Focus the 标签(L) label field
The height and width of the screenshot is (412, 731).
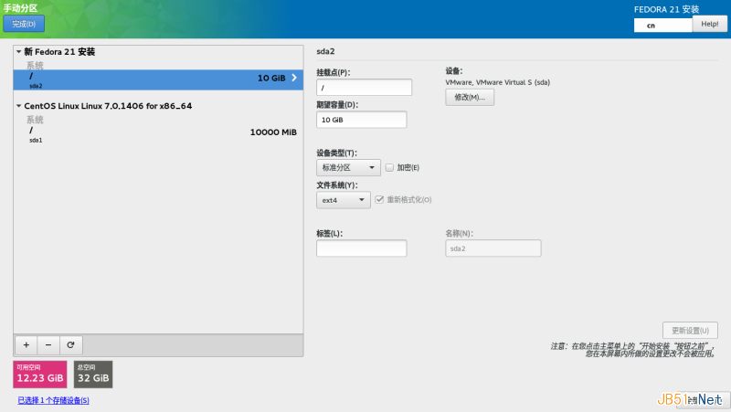tap(361, 248)
